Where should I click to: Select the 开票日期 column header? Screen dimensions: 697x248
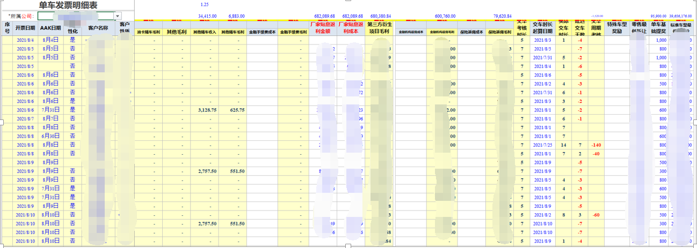25,28
